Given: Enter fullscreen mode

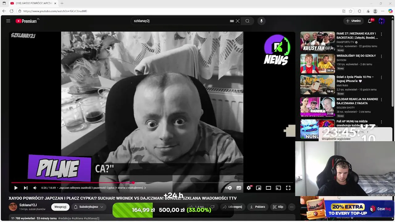Looking at the screenshot, I should [288, 188].
